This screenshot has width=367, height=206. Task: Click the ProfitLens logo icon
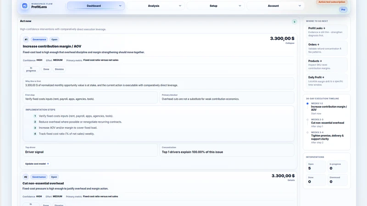pyautogui.click(x=25, y=6)
